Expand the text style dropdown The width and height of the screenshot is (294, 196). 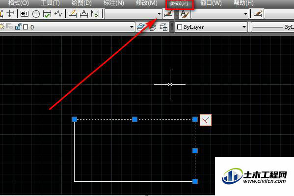245,14
